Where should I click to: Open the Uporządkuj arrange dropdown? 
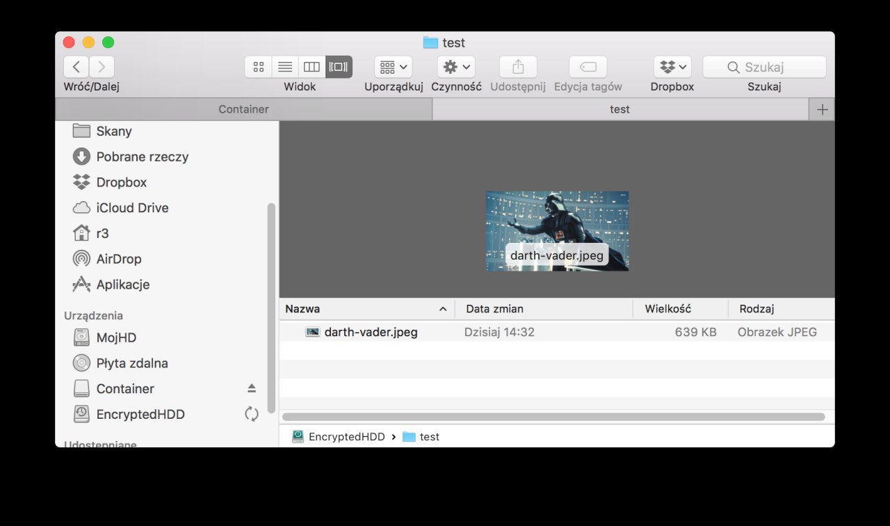pos(394,67)
